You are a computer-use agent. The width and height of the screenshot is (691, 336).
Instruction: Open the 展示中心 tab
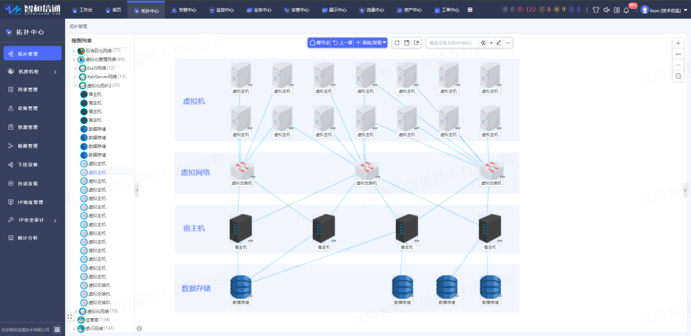pos(334,10)
